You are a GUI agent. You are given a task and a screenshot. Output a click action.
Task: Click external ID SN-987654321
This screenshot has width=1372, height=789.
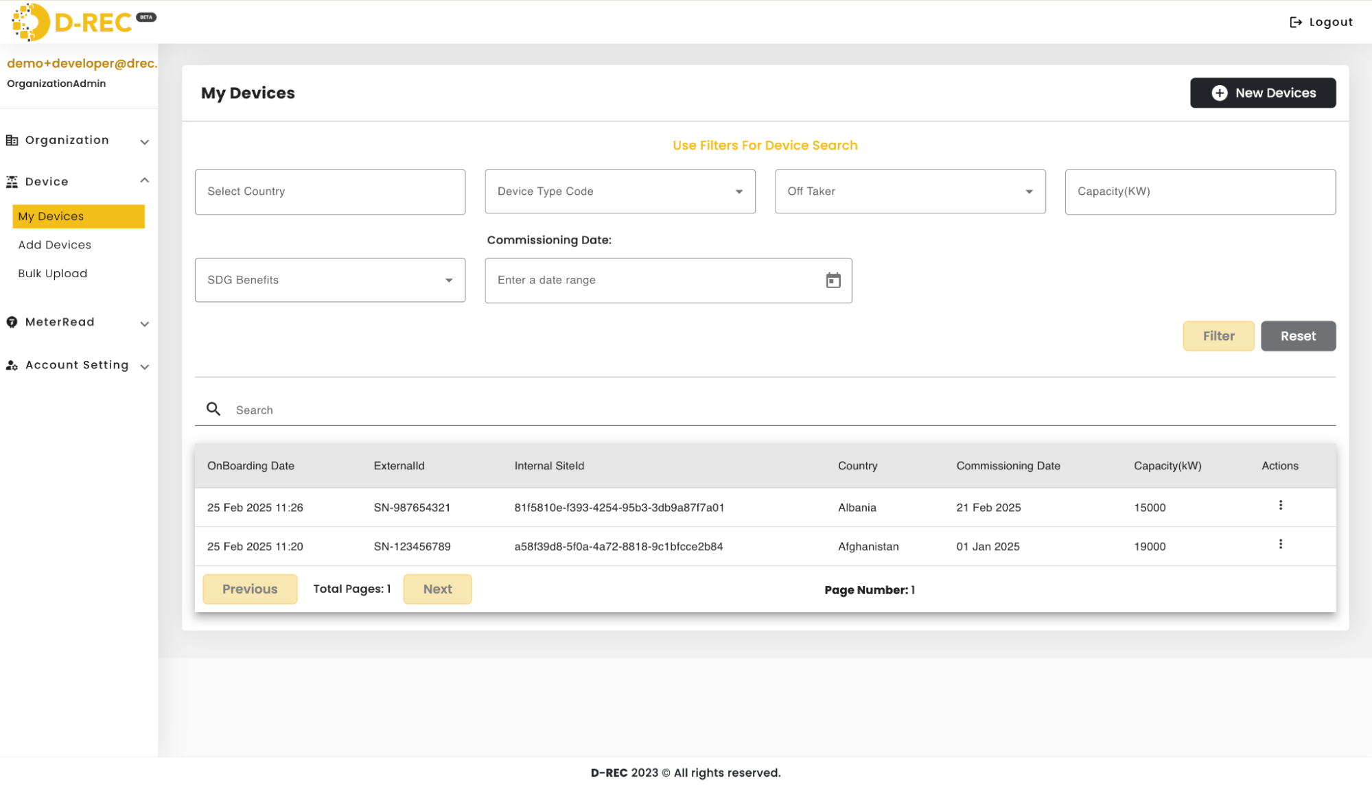[412, 508]
